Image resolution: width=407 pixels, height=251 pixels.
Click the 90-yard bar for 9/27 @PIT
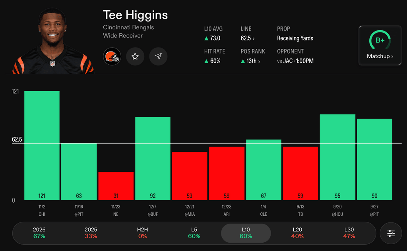click(x=374, y=159)
